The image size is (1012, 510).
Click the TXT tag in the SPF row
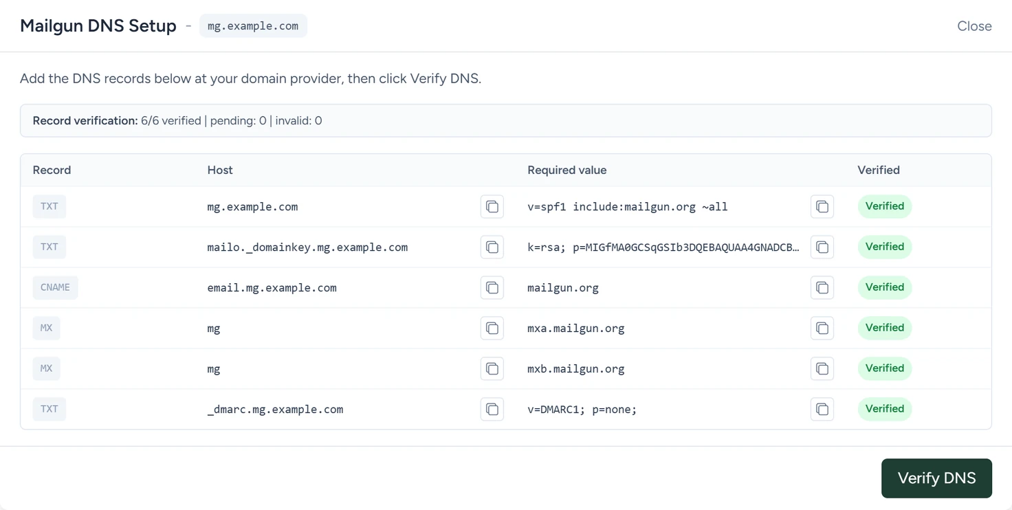[49, 206]
